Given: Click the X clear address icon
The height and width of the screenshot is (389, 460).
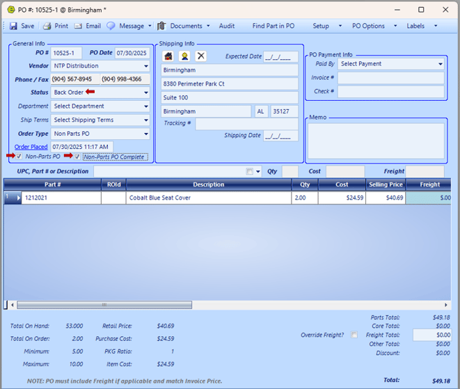Looking at the screenshot, I should tap(201, 56).
